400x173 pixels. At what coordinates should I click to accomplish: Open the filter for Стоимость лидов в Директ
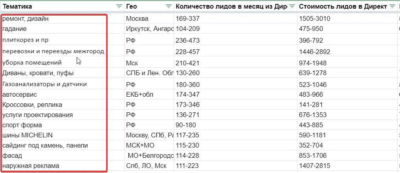tap(392, 6)
